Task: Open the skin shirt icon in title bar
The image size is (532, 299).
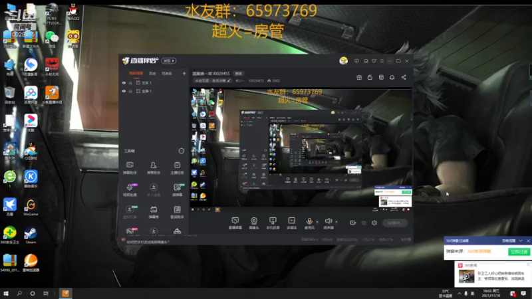Action: pyautogui.click(x=374, y=61)
